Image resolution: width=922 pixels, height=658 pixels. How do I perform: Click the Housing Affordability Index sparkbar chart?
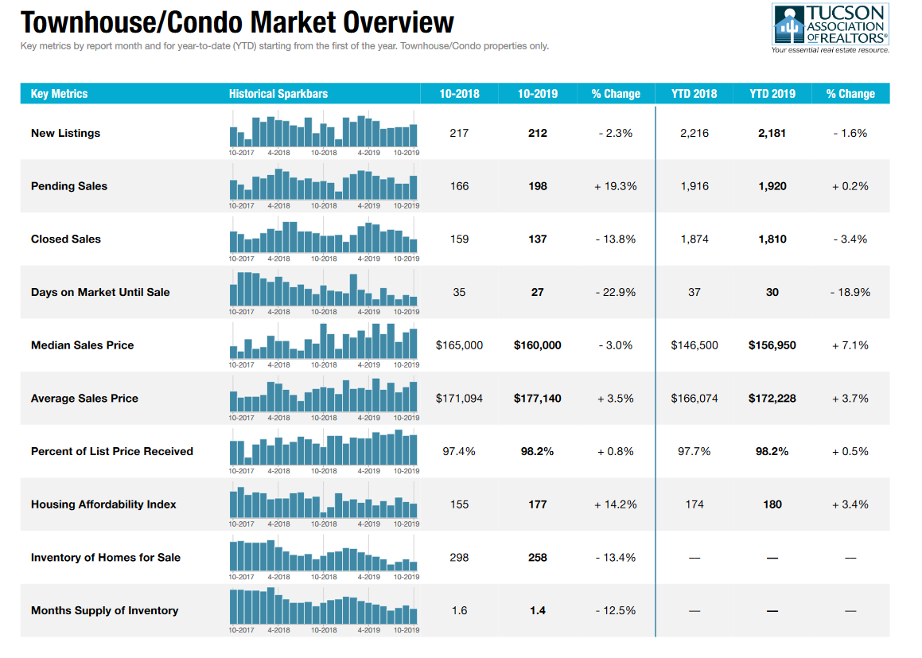coord(323,502)
